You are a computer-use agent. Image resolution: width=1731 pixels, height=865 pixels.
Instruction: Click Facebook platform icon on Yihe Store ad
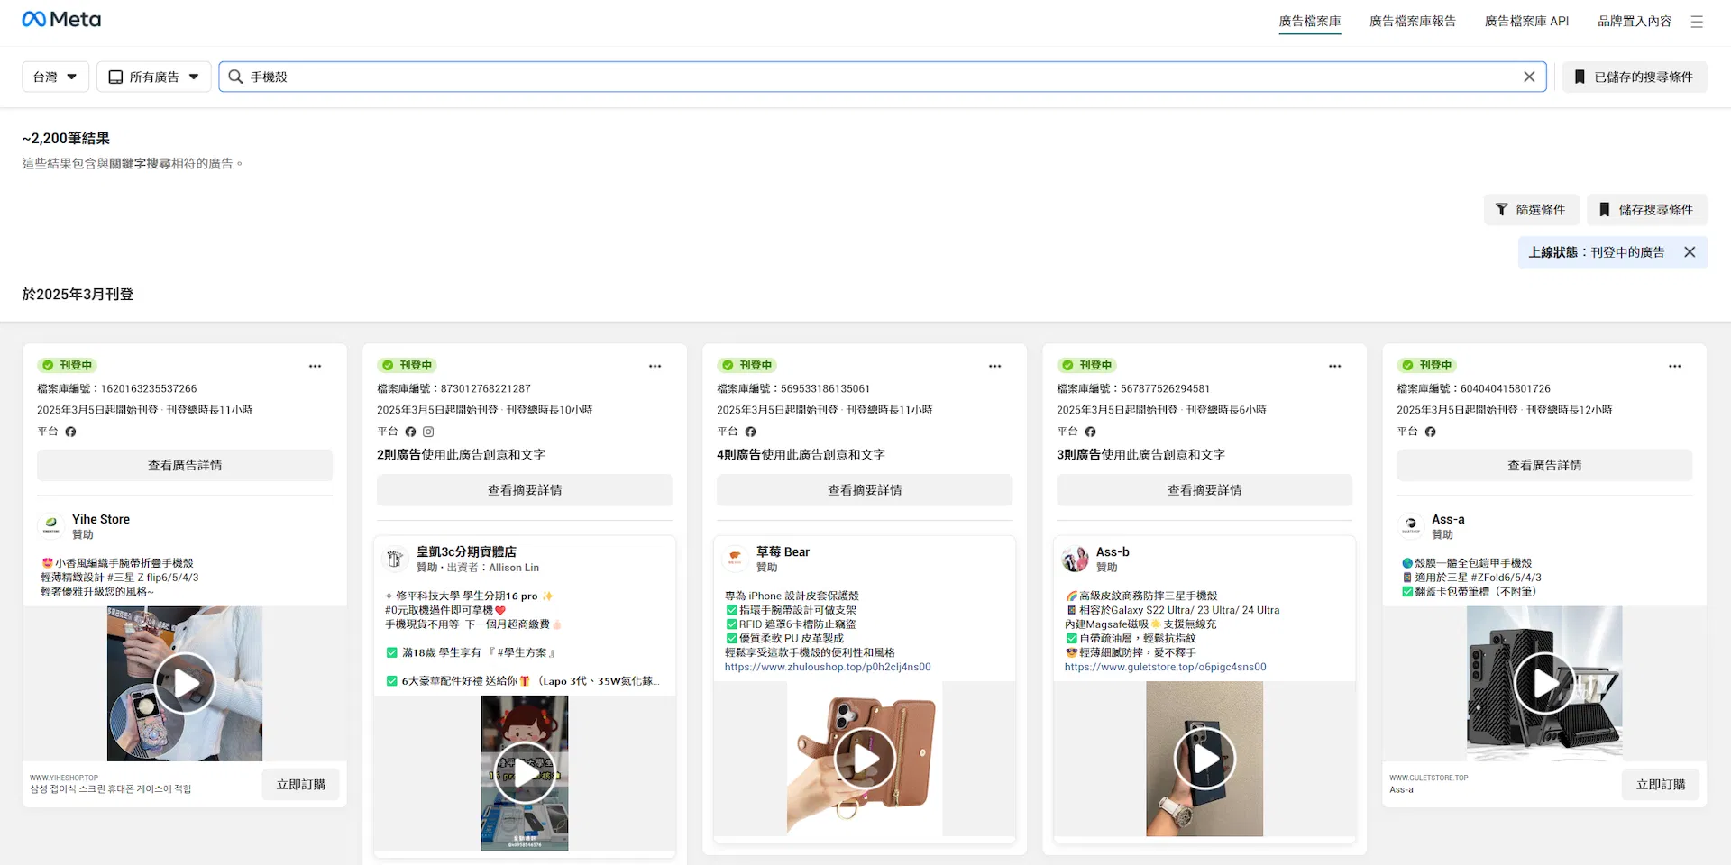pos(70,432)
